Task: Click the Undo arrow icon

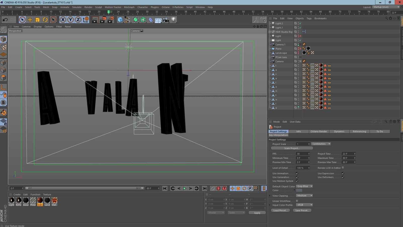Action: click(5, 20)
